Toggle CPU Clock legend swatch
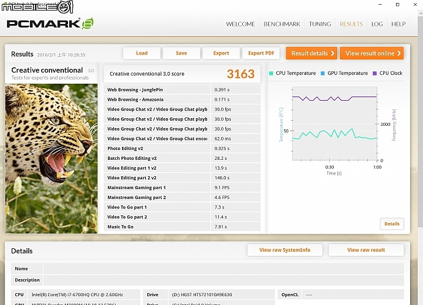This screenshot has width=423, height=305. pos(374,73)
